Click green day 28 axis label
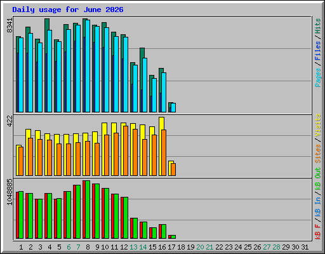 [276, 247]
